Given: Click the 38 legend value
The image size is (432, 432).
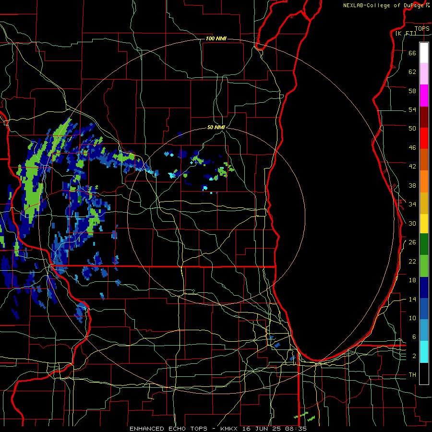Looking at the screenshot, I should (x=412, y=185).
